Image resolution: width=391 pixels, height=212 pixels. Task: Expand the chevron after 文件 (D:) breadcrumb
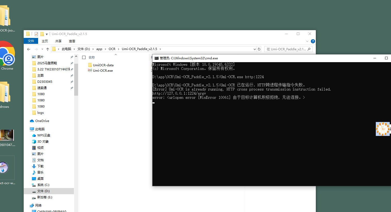tap(93, 49)
